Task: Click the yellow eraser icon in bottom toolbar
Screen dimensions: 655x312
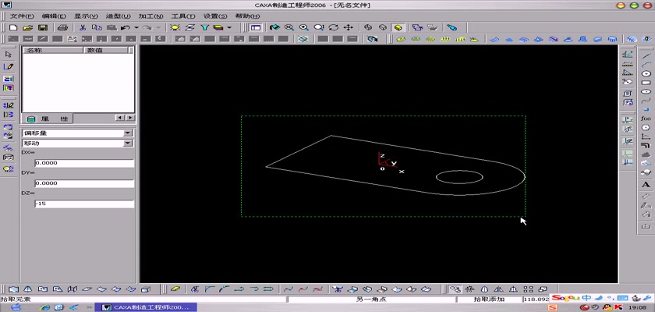Action: (176, 289)
